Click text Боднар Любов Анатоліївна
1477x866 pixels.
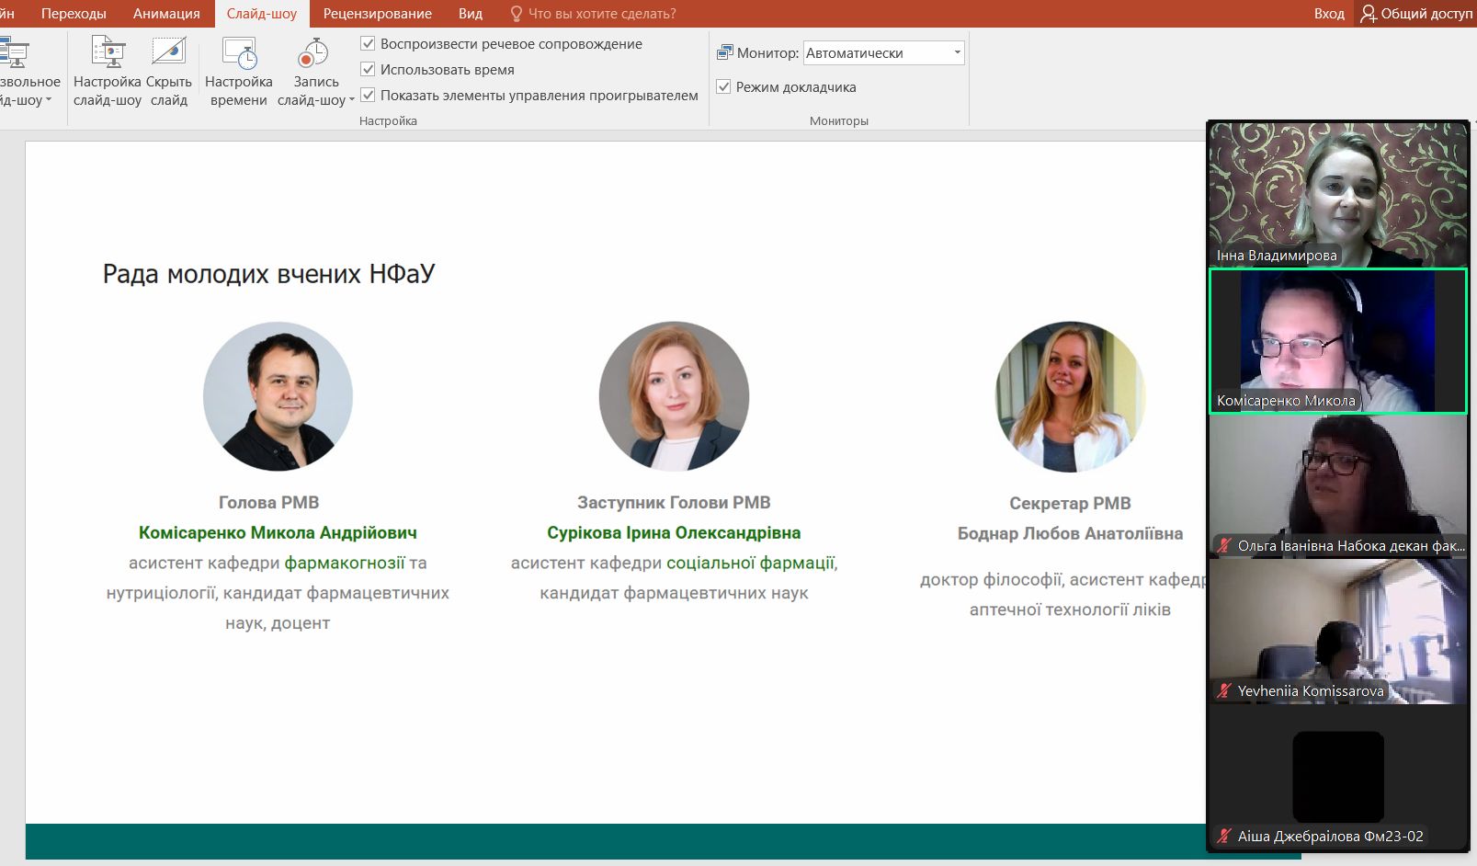(1070, 533)
